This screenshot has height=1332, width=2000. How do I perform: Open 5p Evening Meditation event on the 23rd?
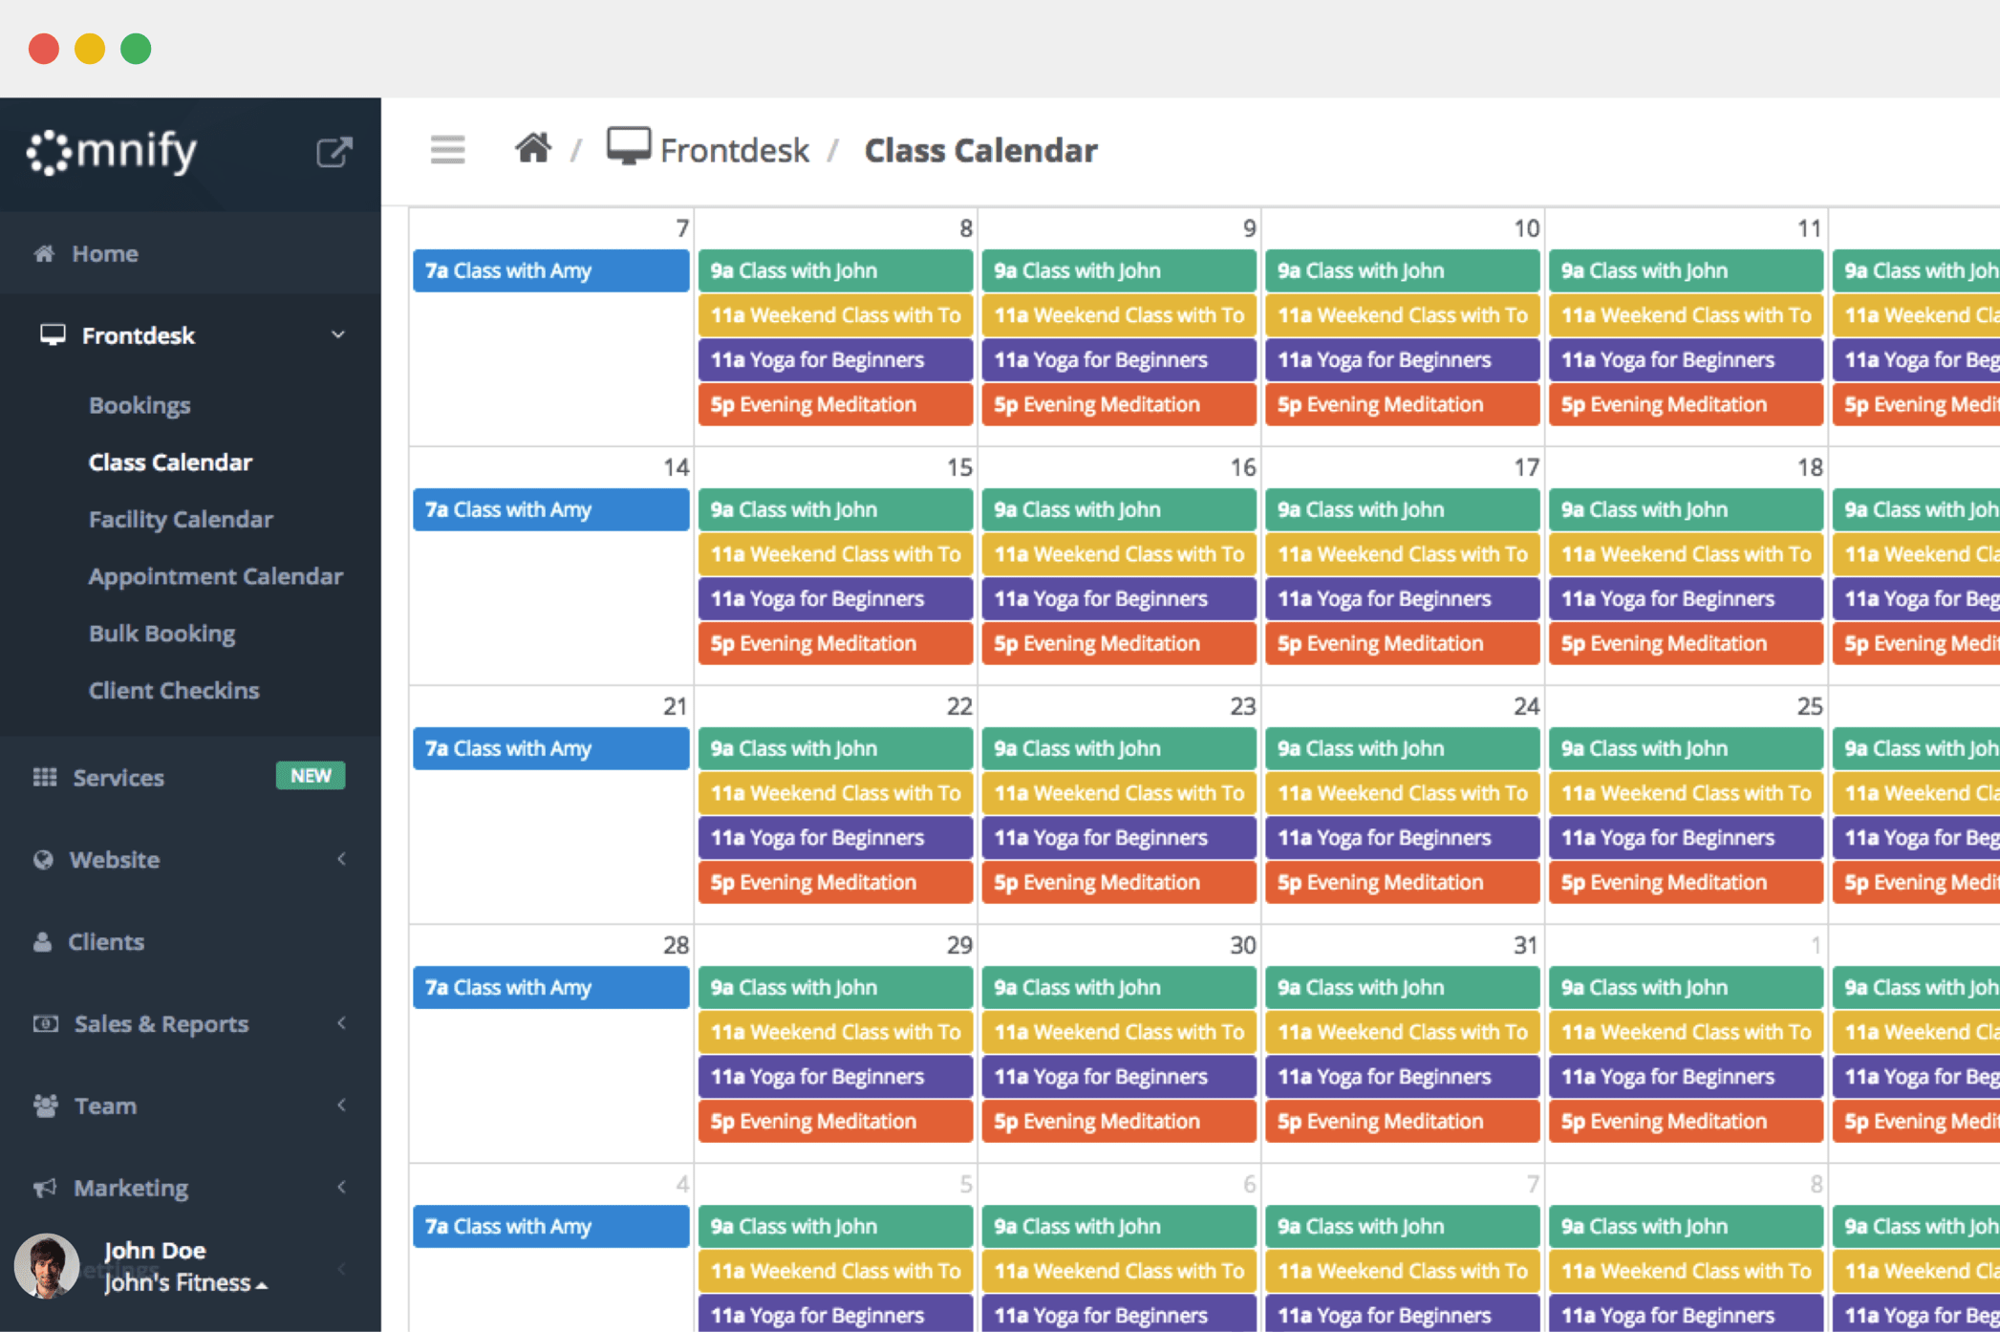(x=1118, y=882)
